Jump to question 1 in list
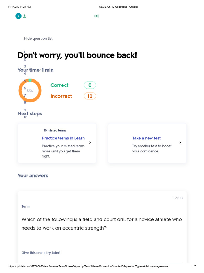Image resolution: width=204 pixels, height=273 pixels. pos(24,52)
